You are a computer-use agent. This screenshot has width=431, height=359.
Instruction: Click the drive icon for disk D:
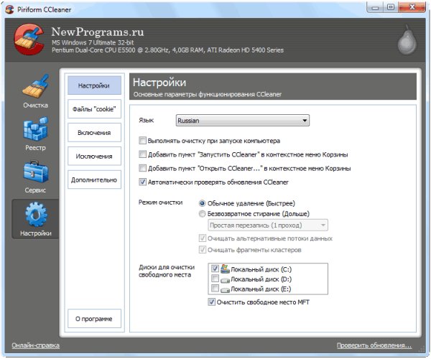[225, 280]
